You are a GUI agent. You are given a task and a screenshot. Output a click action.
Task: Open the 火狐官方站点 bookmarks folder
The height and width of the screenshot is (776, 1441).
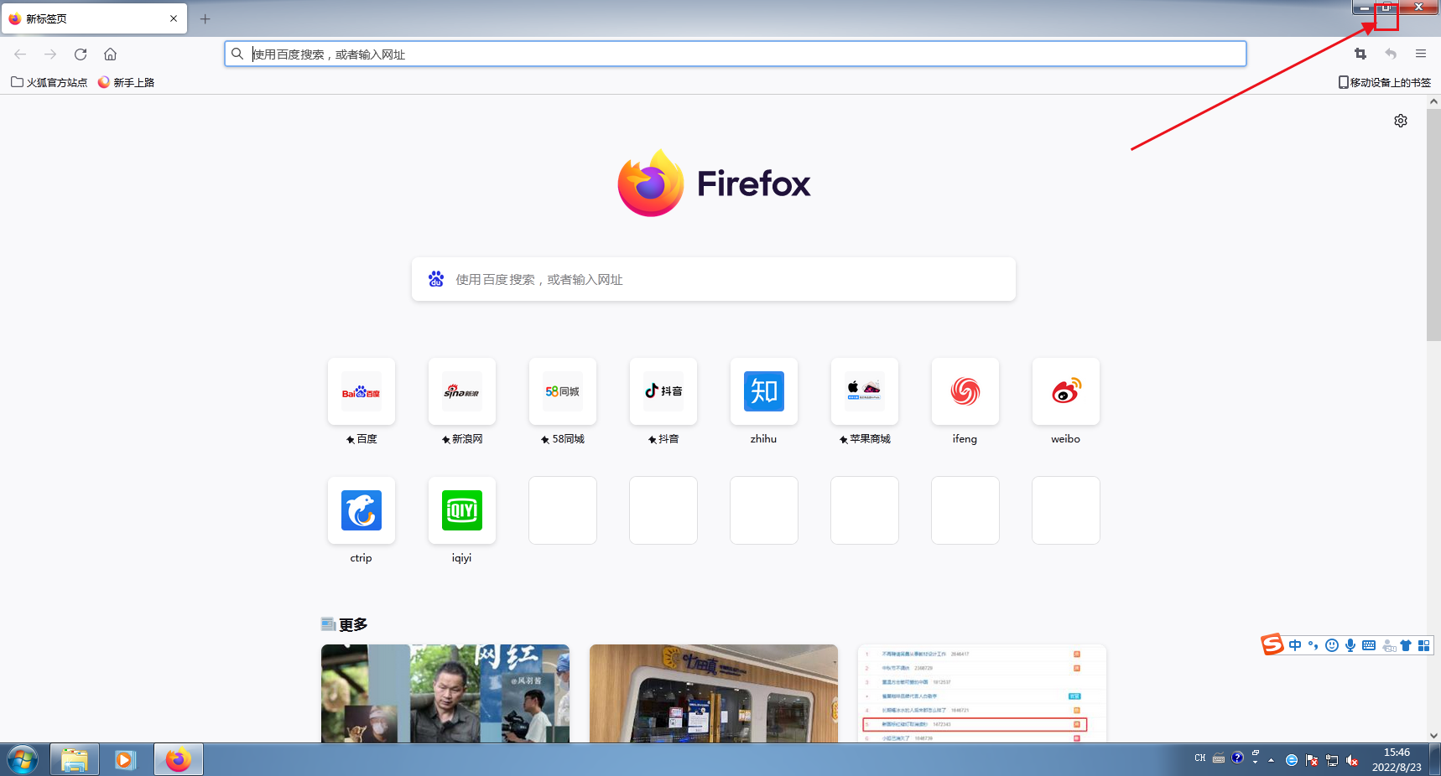(49, 82)
